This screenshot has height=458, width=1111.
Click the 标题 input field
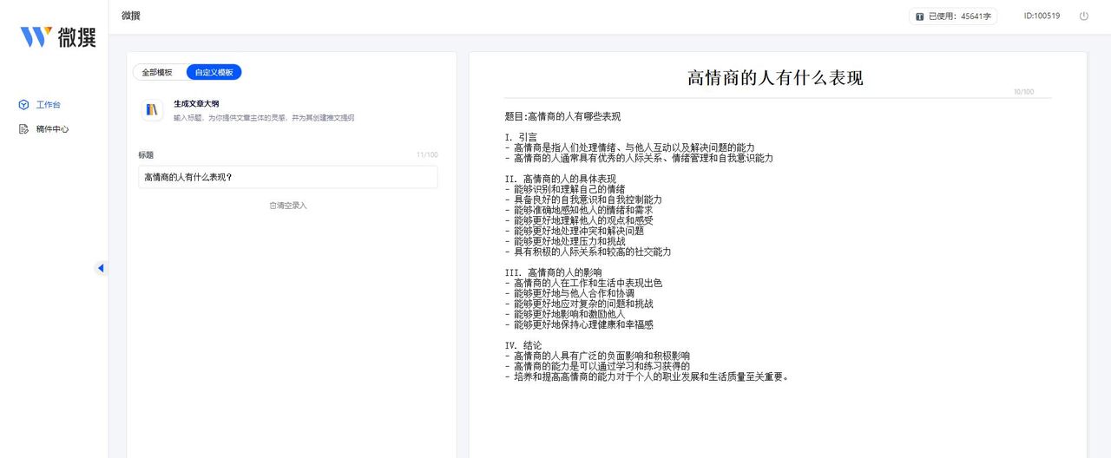[287, 177]
